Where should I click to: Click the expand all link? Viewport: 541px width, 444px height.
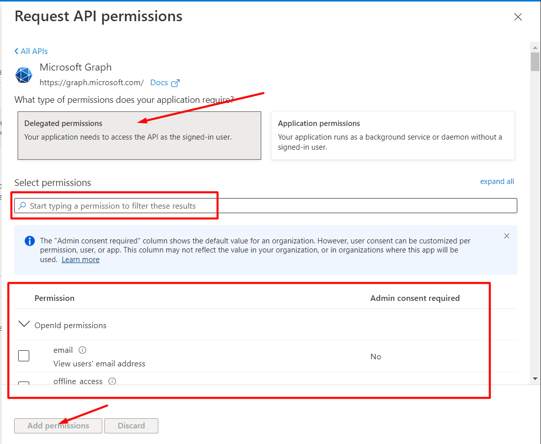(x=497, y=181)
